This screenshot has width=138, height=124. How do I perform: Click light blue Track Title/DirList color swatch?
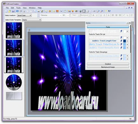125,44
